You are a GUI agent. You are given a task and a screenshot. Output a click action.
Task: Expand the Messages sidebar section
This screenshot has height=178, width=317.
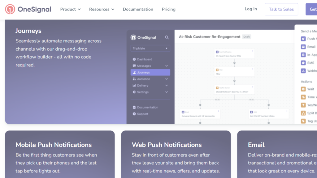pos(166,66)
